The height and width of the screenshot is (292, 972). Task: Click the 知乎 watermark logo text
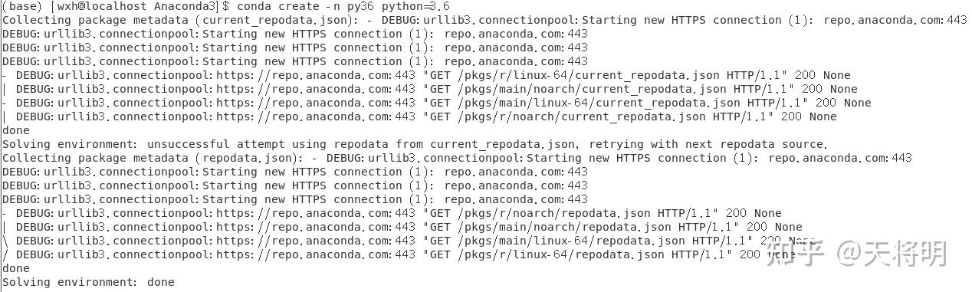[x=794, y=253]
